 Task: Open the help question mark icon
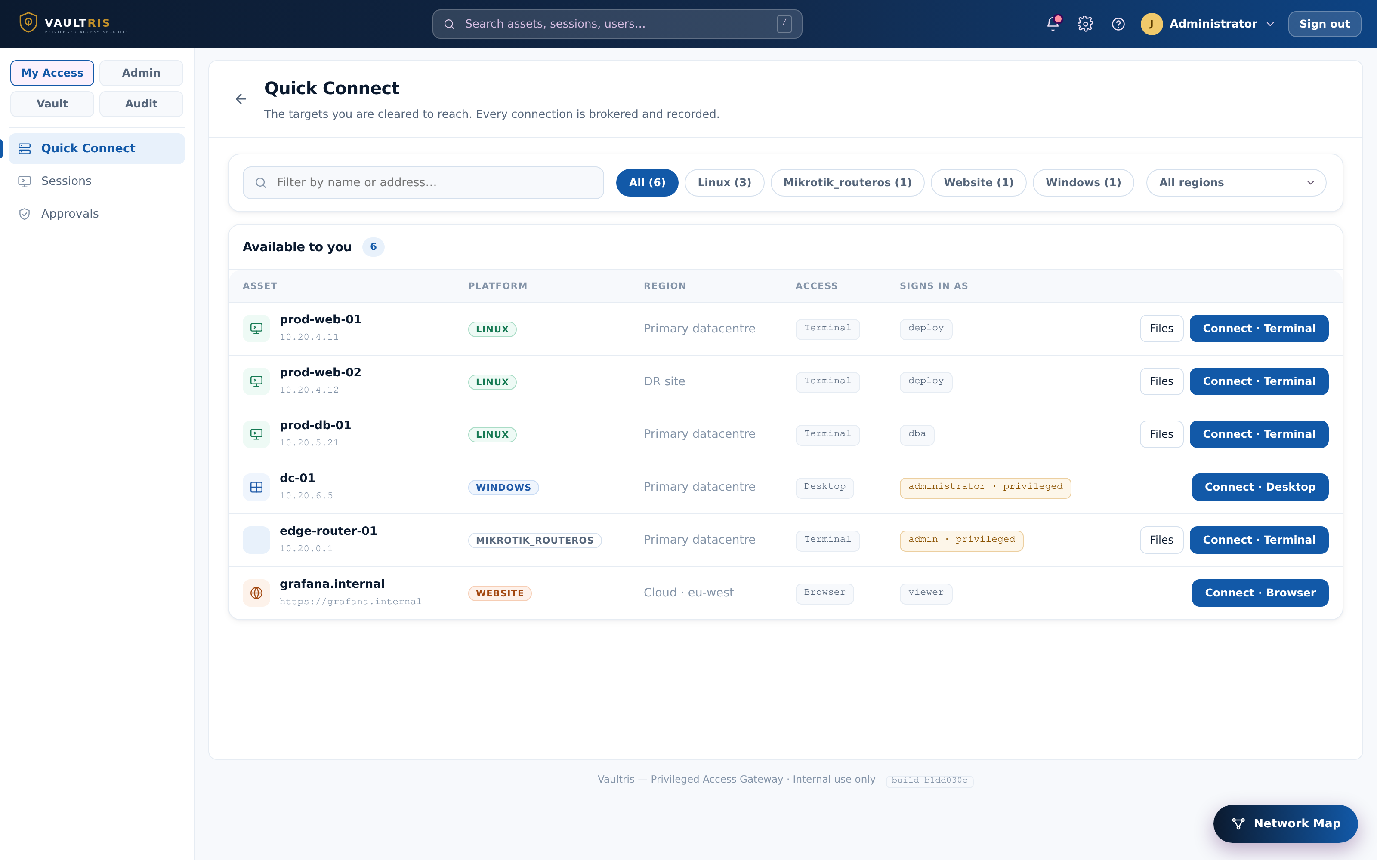point(1118,24)
